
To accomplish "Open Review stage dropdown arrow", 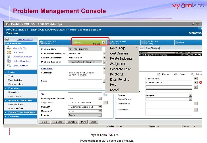I will [x=104, y=42].
